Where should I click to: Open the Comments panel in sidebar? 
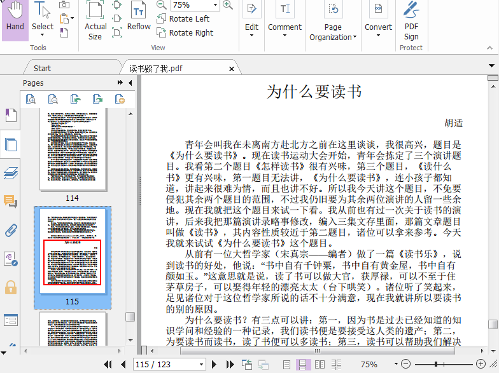coord(10,201)
